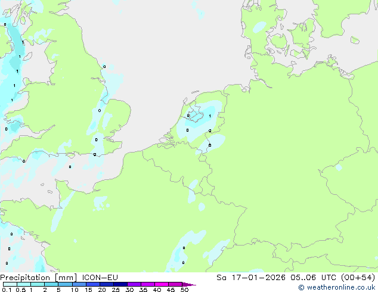Screen dimensions: 378x292
Task: Click the 35–40 mm violet legend swatch
Action: tap(147, 284)
